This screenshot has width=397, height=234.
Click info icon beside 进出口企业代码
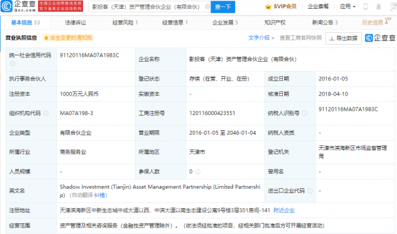click(x=310, y=191)
